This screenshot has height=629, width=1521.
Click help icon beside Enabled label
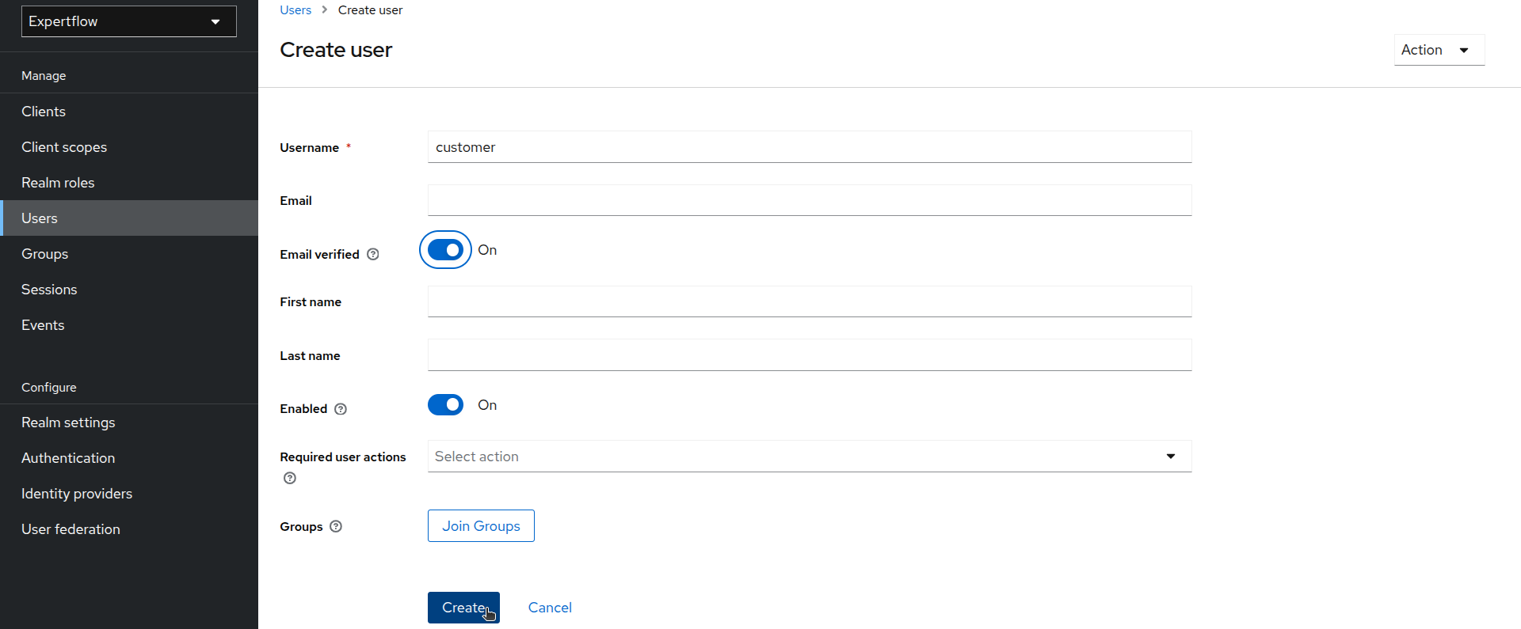pos(341,409)
